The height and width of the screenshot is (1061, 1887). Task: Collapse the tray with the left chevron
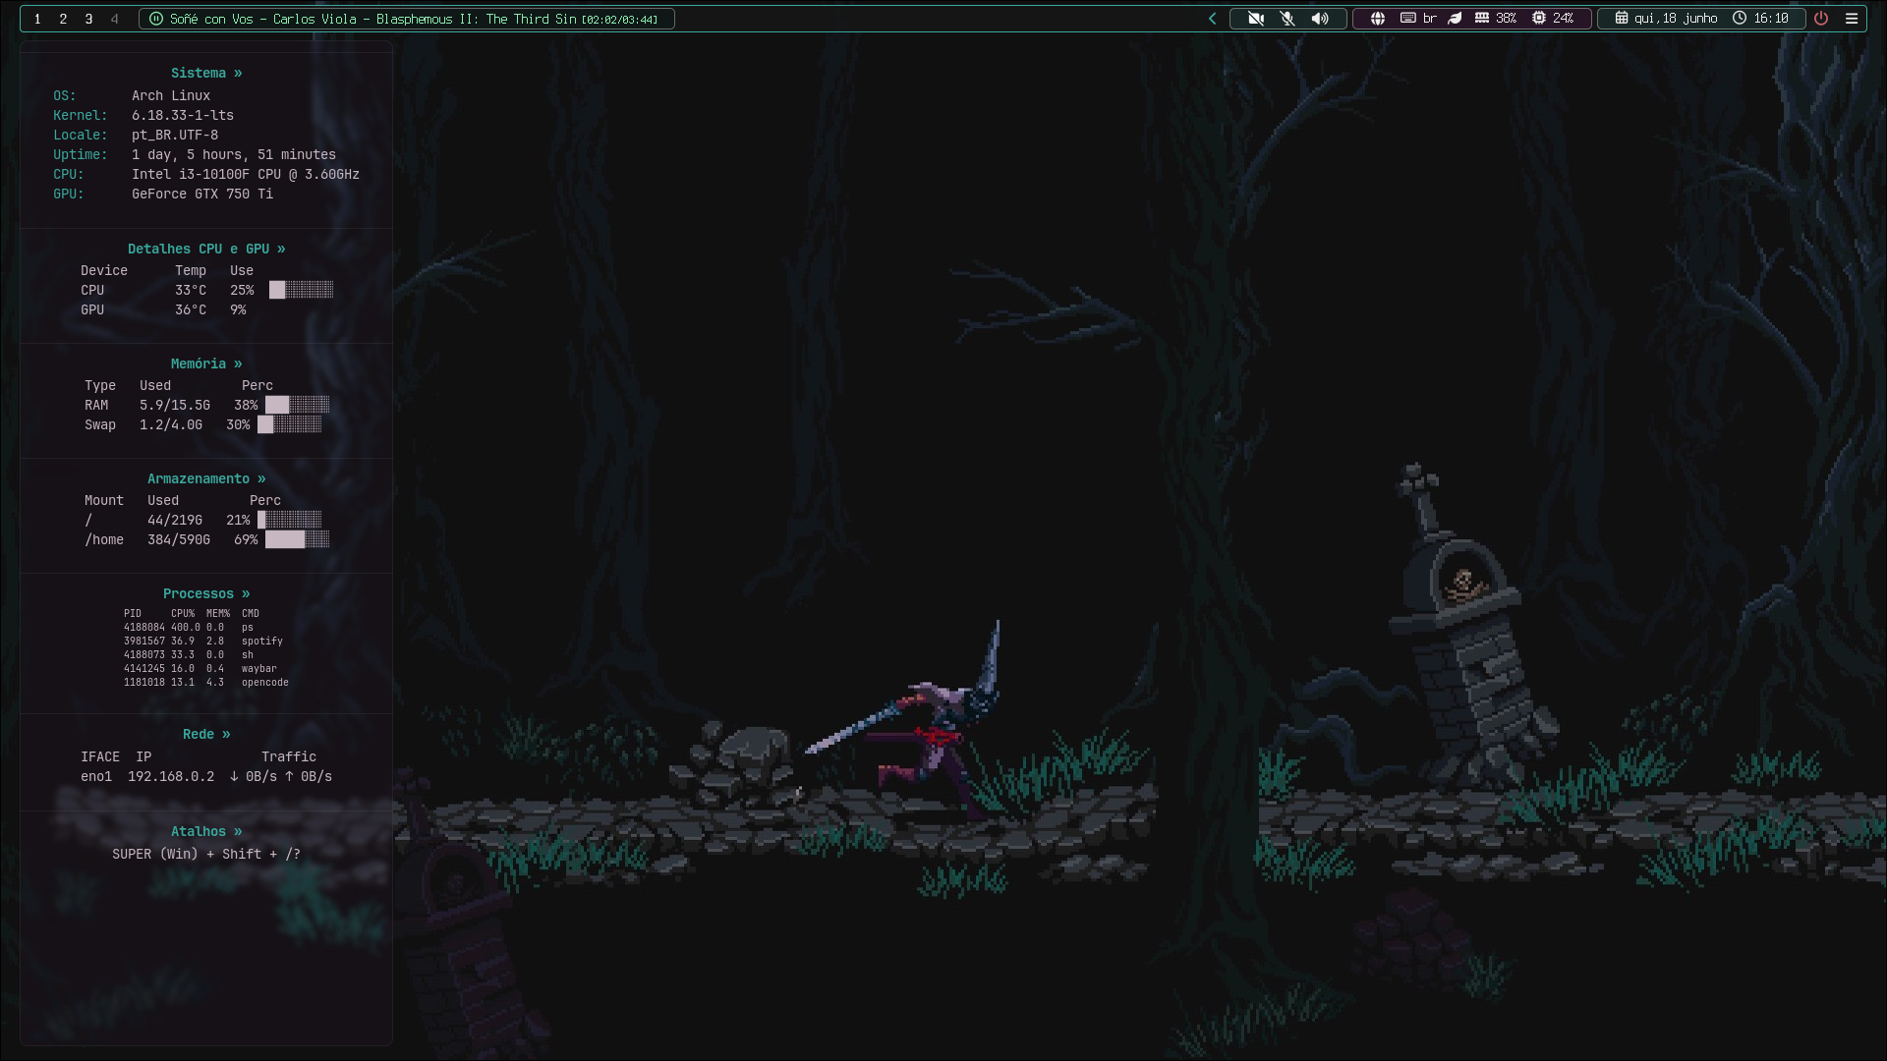(1212, 19)
